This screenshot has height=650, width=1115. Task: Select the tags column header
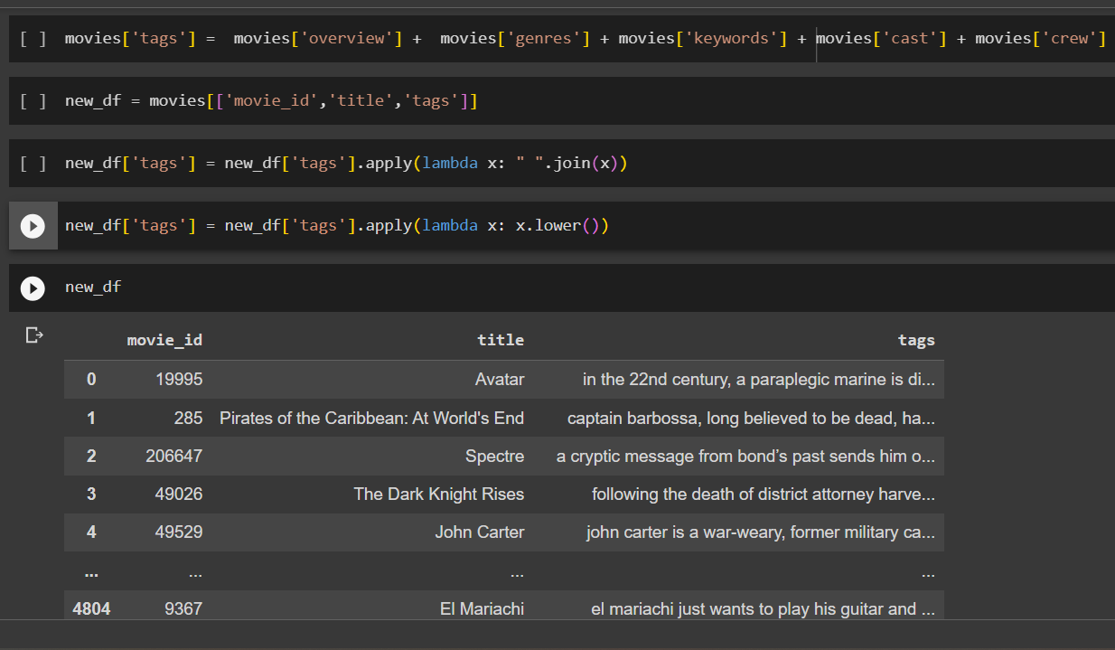916,340
